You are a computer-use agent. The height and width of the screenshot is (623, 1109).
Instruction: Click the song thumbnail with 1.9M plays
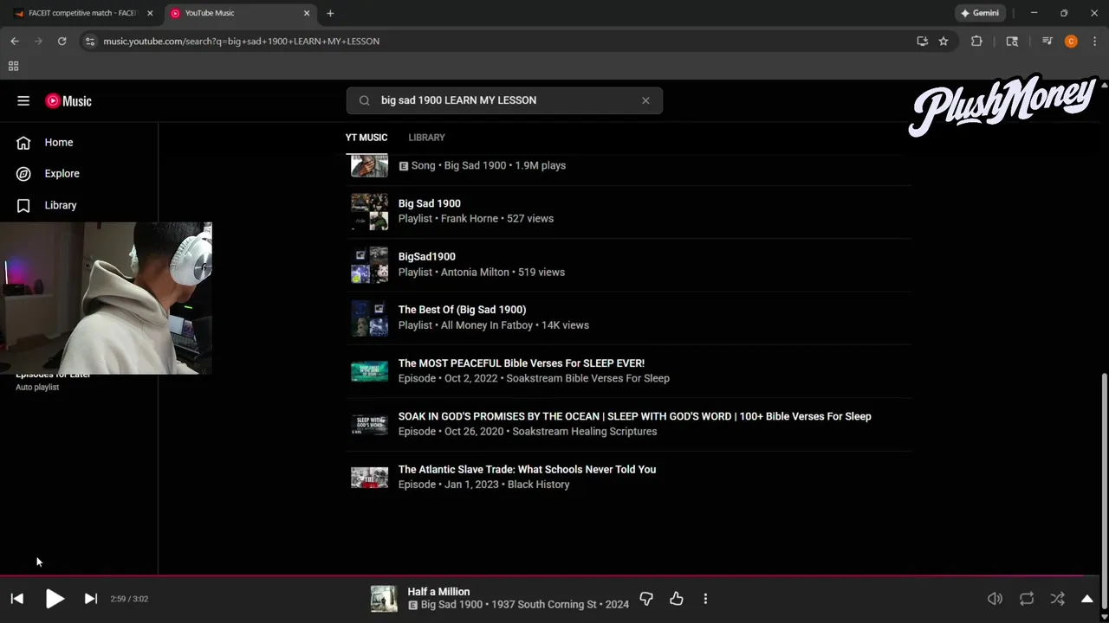pos(369,165)
